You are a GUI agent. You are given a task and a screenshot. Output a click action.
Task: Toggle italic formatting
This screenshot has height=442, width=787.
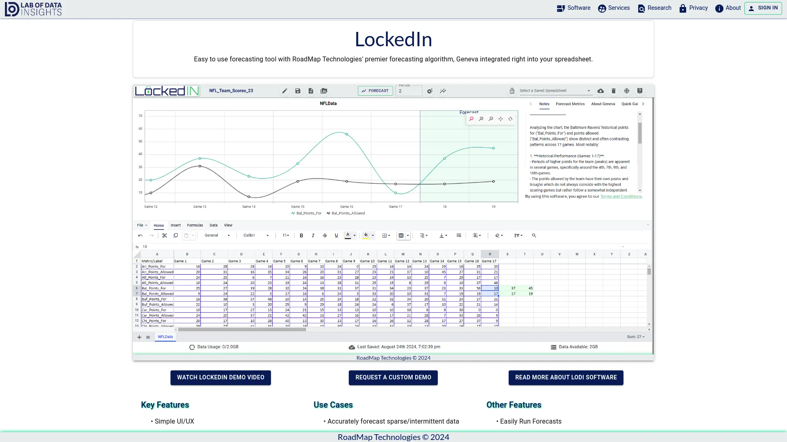point(313,236)
